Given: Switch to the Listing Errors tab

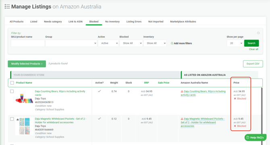Looking at the screenshot, I should click(134, 21).
